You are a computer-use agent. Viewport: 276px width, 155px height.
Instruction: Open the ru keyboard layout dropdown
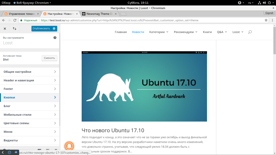[251, 3]
